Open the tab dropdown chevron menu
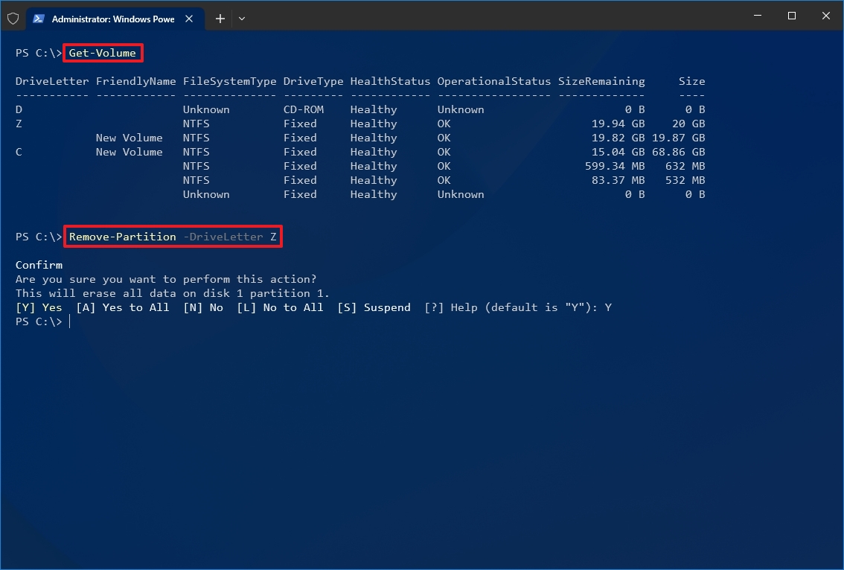Viewport: 844px width, 570px height. [x=241, y=18]
